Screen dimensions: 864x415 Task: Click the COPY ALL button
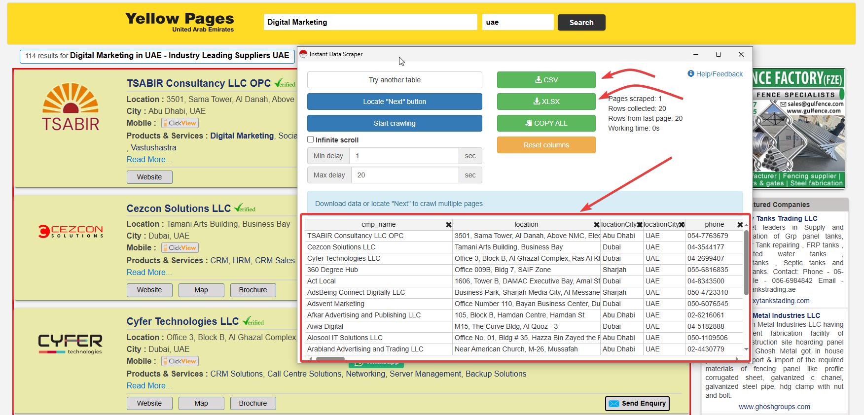click(546, 123)
